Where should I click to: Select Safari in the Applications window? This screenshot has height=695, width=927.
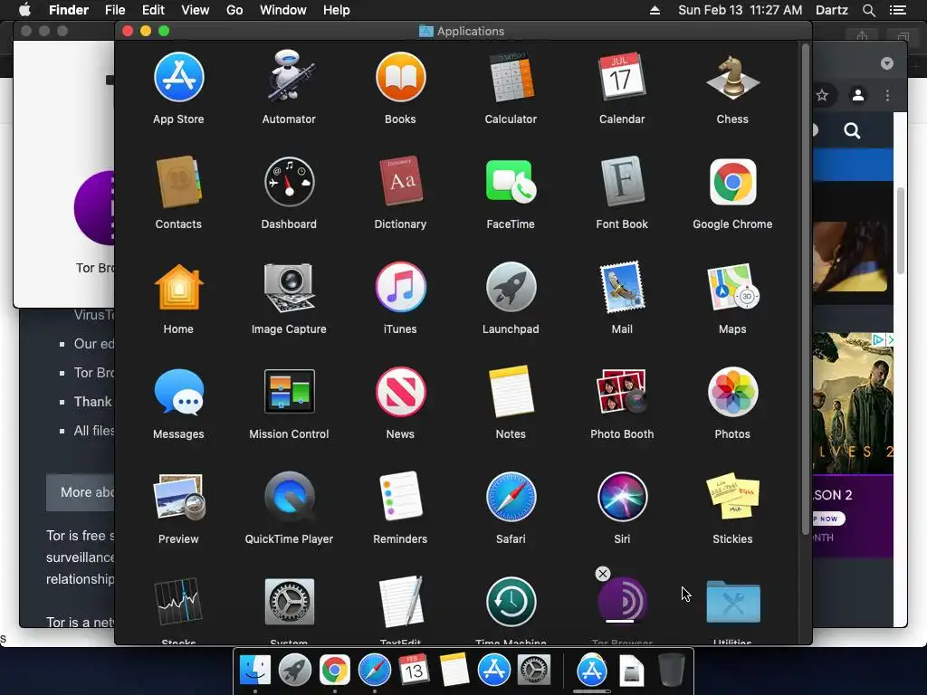pos(511,497)
